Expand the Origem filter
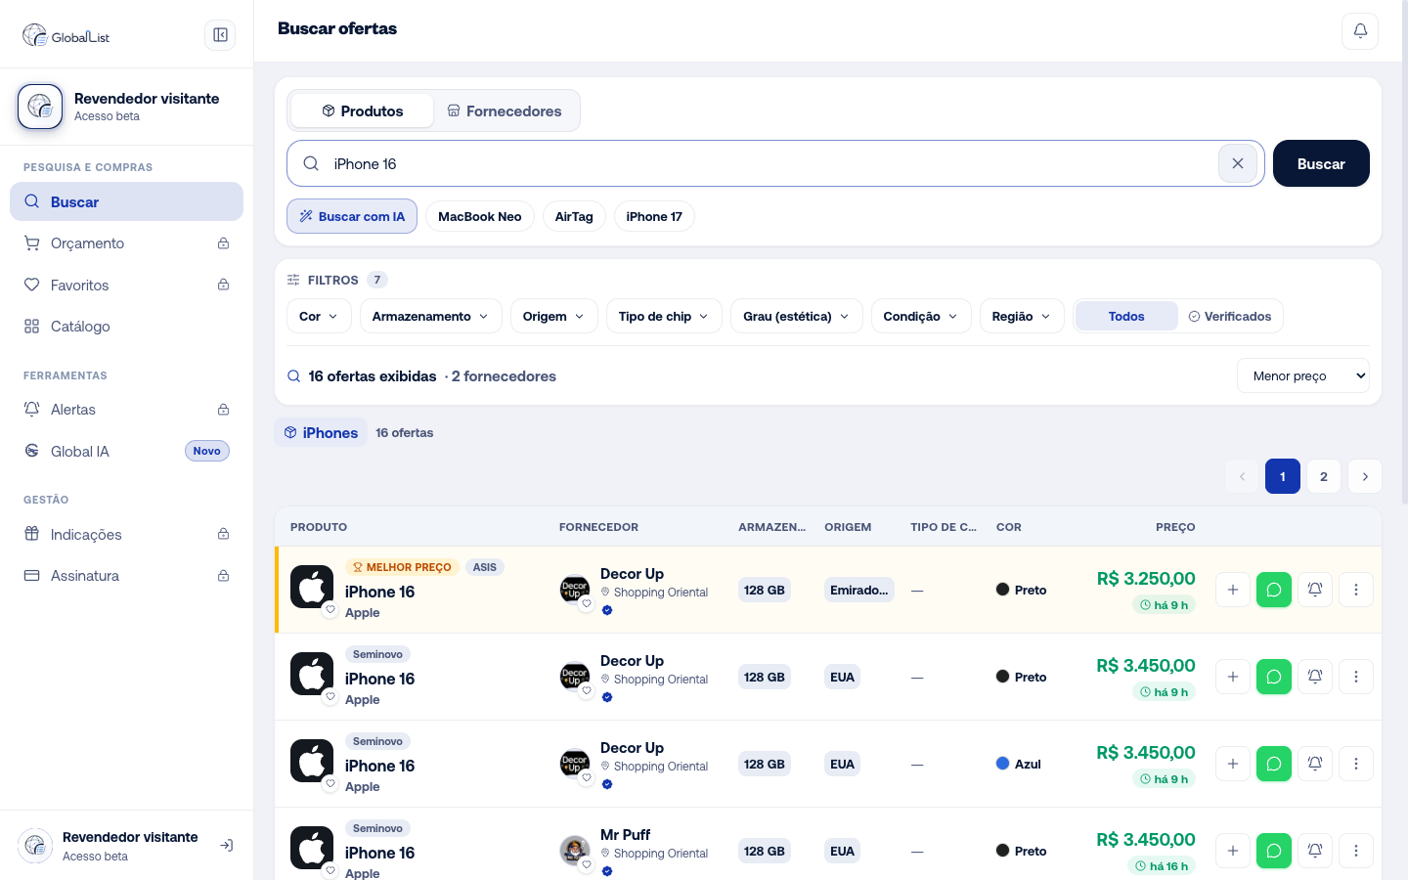Screen dimensions: 1408x880 (554, 316)
